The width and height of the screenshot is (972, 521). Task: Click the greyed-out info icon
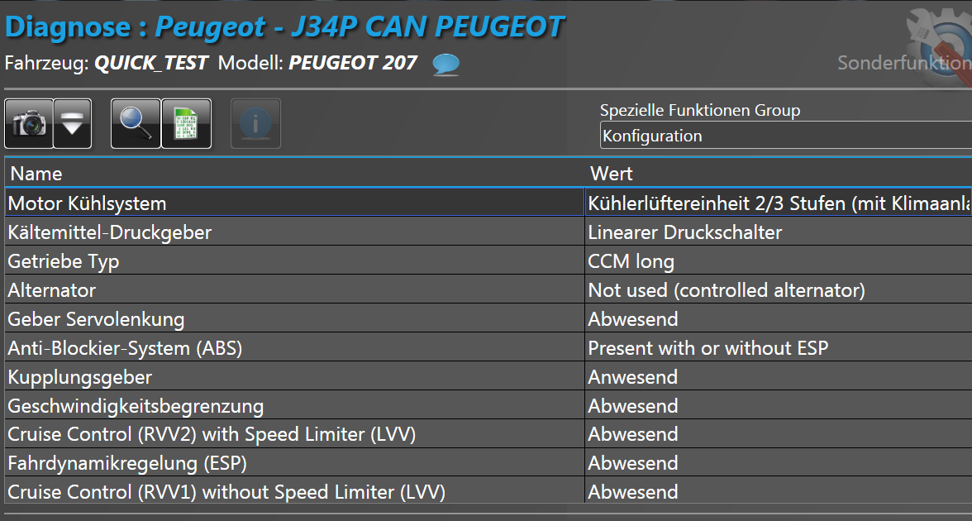click(x=255, y=124)
